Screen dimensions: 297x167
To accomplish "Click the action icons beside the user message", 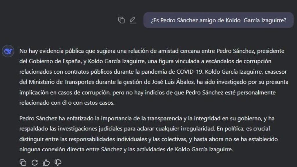I will [x=127, y=20].
